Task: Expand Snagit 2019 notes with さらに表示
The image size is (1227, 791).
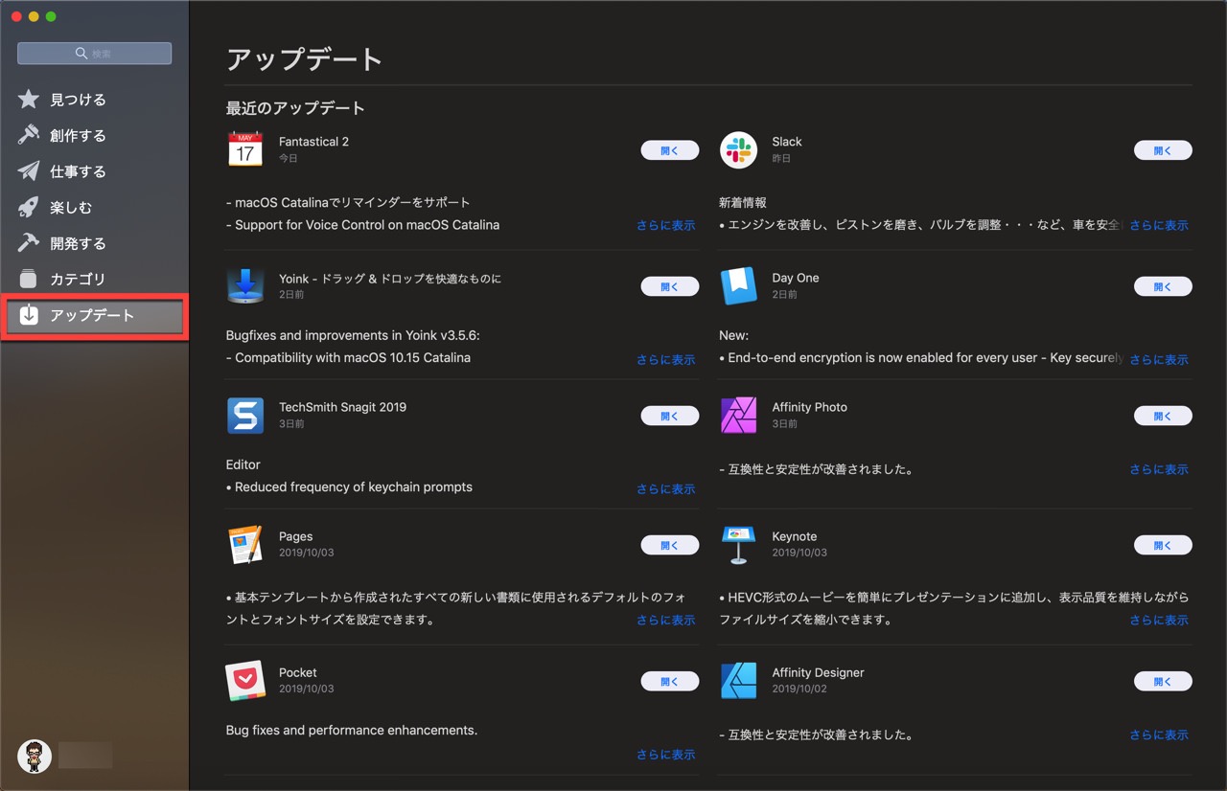Action: pyautogui.click(x=666, y=488)
